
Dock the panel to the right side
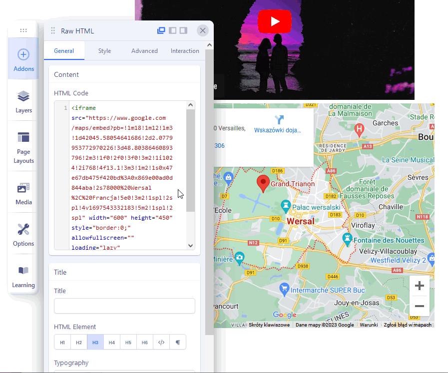tap(183, 30)
